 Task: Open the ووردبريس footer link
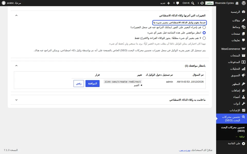click(185, 150)
